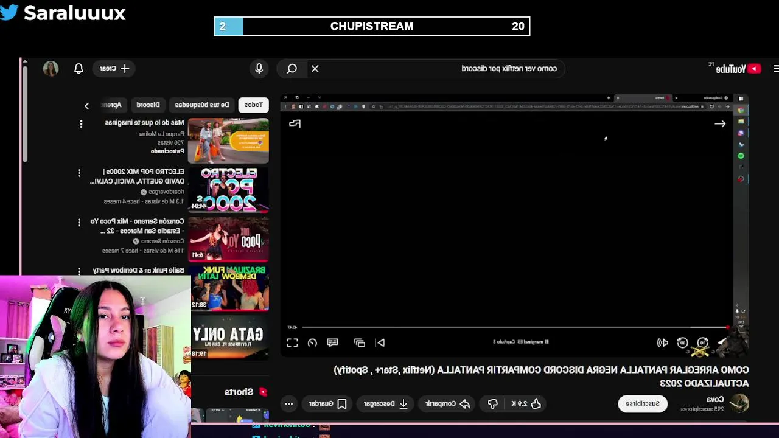
Task: Open options for Electro Pop Mix 2000s
Action: click(x=79, y=173)
